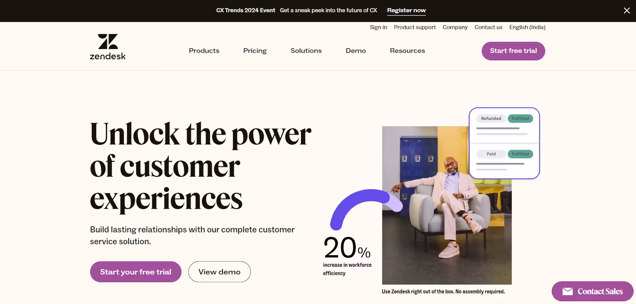Click the Fulfilled tag beside Refunded
The height and width of the screenshot is (304, 636).
click(x=520, y=119)
